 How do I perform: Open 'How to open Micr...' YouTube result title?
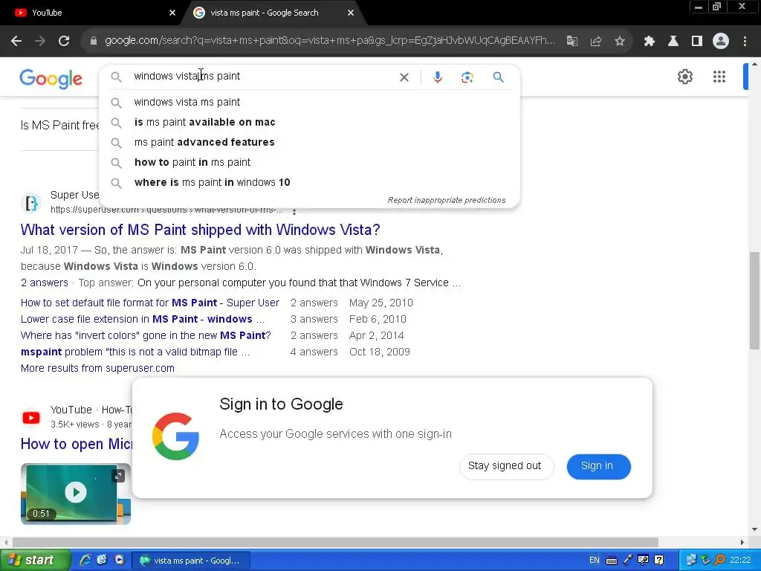77,444
